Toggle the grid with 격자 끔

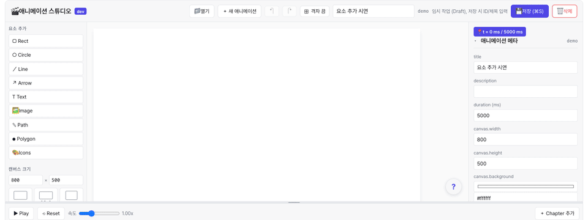click(x=315, y=11)
